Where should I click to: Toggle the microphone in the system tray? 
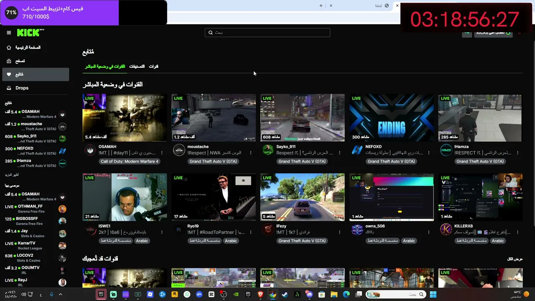pos(51,294)
